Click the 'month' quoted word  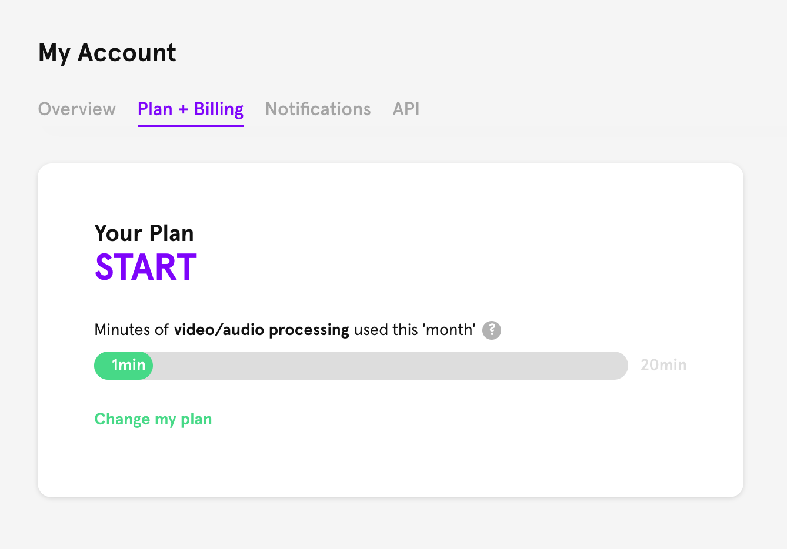tap(449, 330)
